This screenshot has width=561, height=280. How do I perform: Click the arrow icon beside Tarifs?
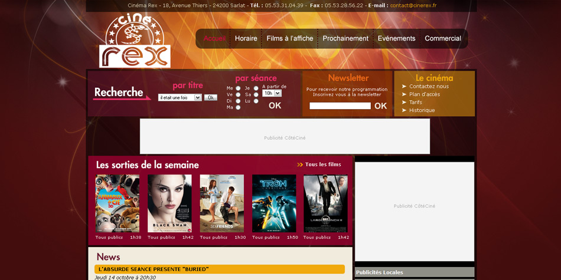point(404,102)
